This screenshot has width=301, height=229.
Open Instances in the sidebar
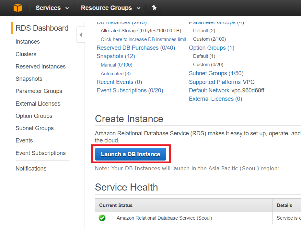click(28, 42)
